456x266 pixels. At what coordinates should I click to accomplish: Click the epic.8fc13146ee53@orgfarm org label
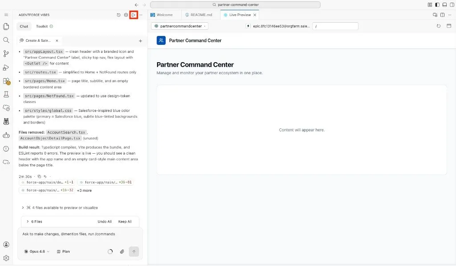click(281, 26)
